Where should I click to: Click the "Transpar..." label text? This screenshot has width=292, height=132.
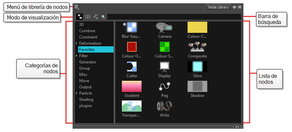pyautogui.click(x=131, y=115)
